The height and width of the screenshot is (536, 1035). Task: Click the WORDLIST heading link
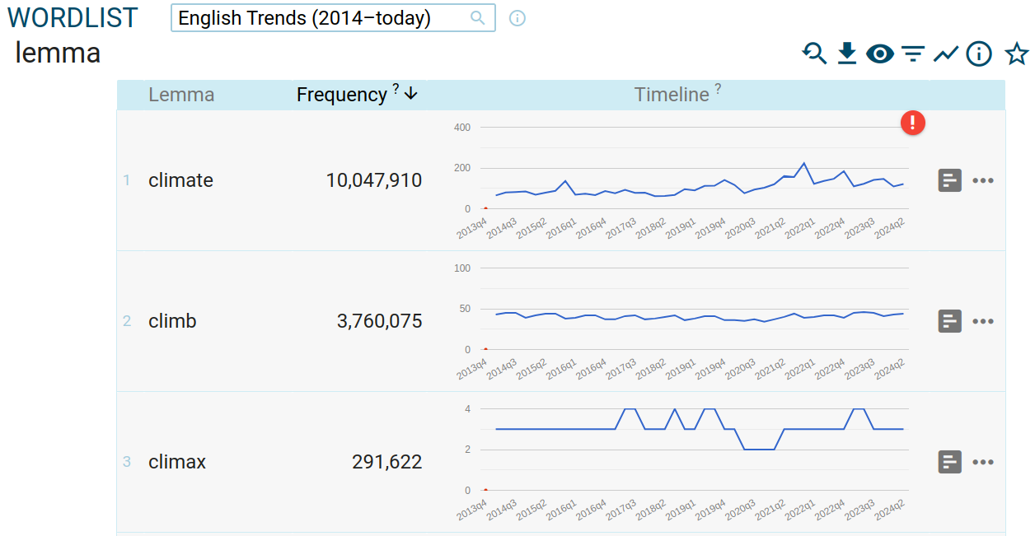coord(73,18)
